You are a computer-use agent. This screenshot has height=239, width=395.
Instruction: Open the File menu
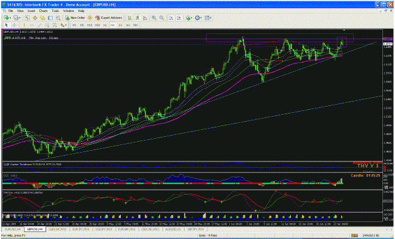point(11,11)
